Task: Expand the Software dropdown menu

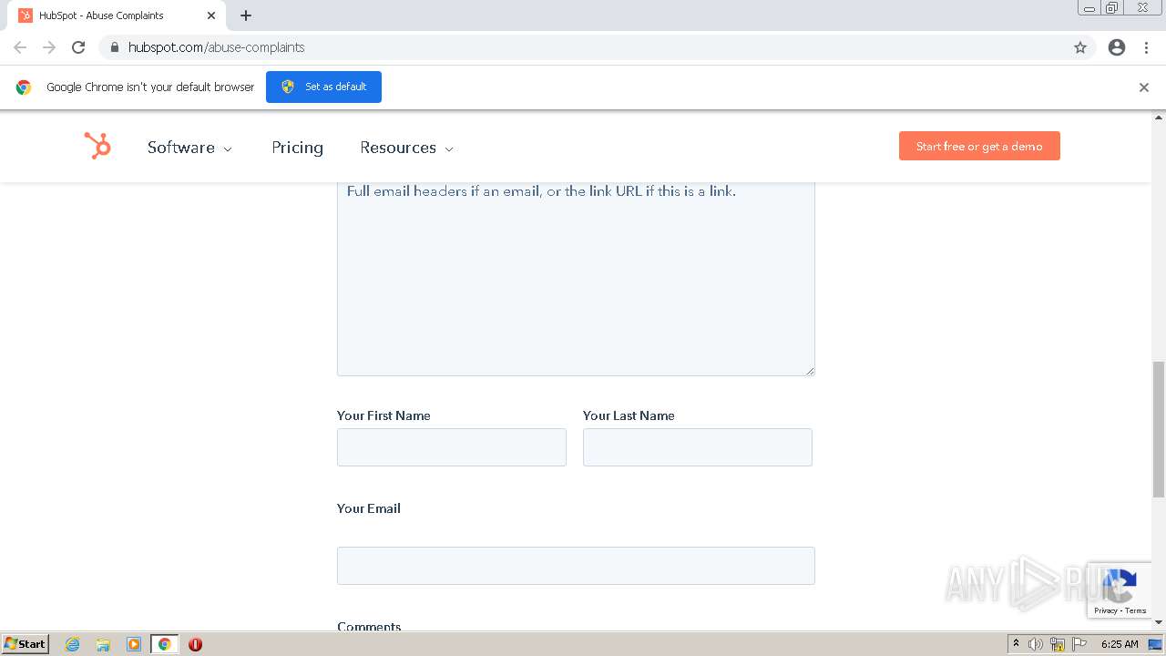Action: coord(189,148)
